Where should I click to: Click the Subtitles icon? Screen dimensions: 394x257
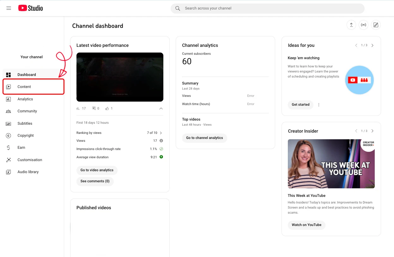coord(9,123)
